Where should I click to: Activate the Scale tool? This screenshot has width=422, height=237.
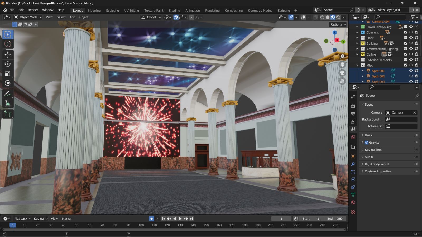coord(8,73)
